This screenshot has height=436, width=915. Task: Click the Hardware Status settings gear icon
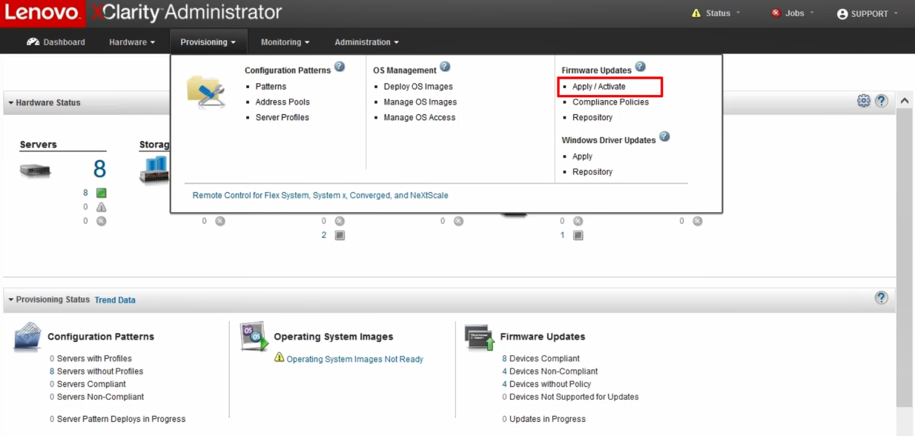pyautogui.click(x=864, y=101)
